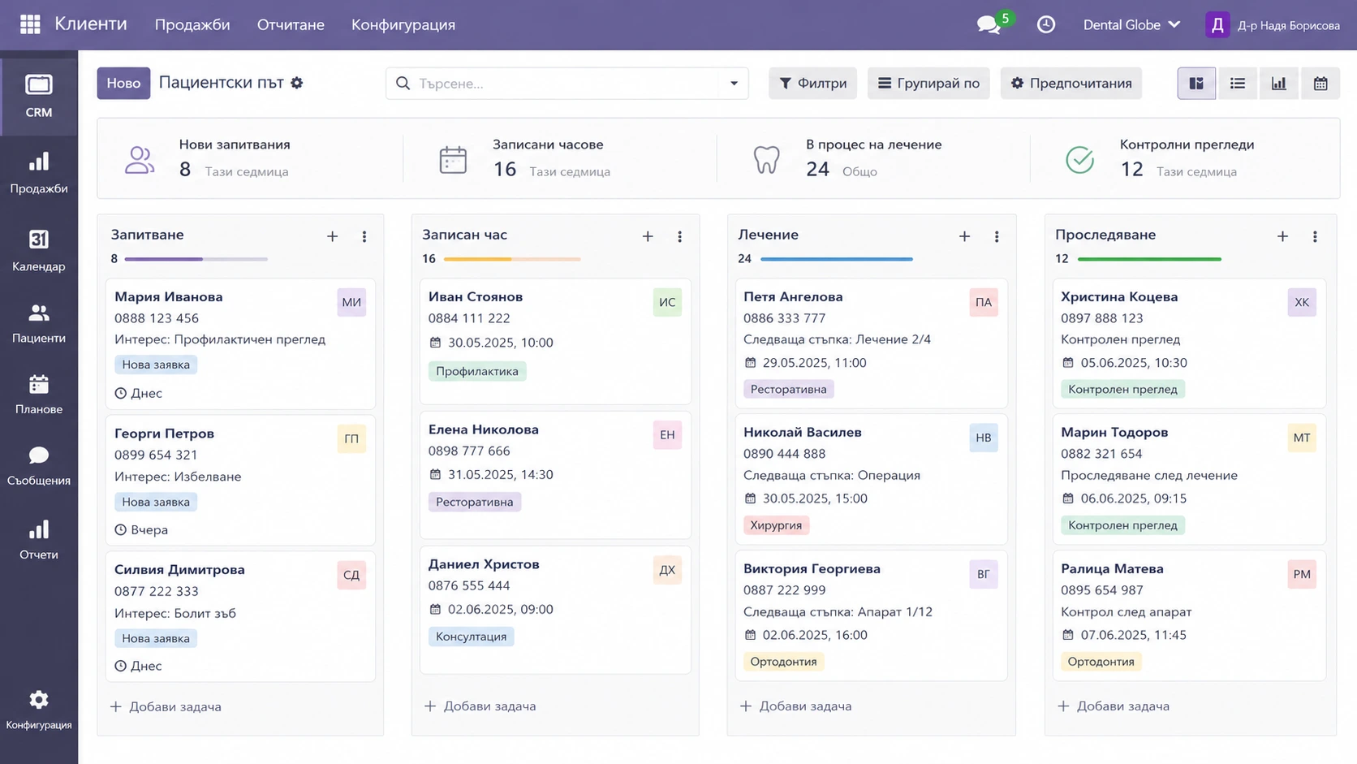Open the Групирай по dropdown

click(928, 83)
